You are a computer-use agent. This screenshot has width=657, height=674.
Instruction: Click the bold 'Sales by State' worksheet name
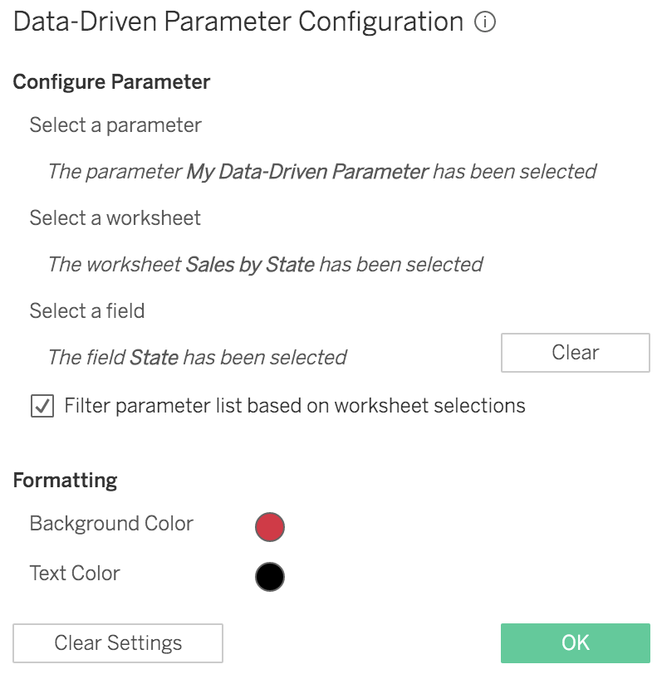[250, 265]
